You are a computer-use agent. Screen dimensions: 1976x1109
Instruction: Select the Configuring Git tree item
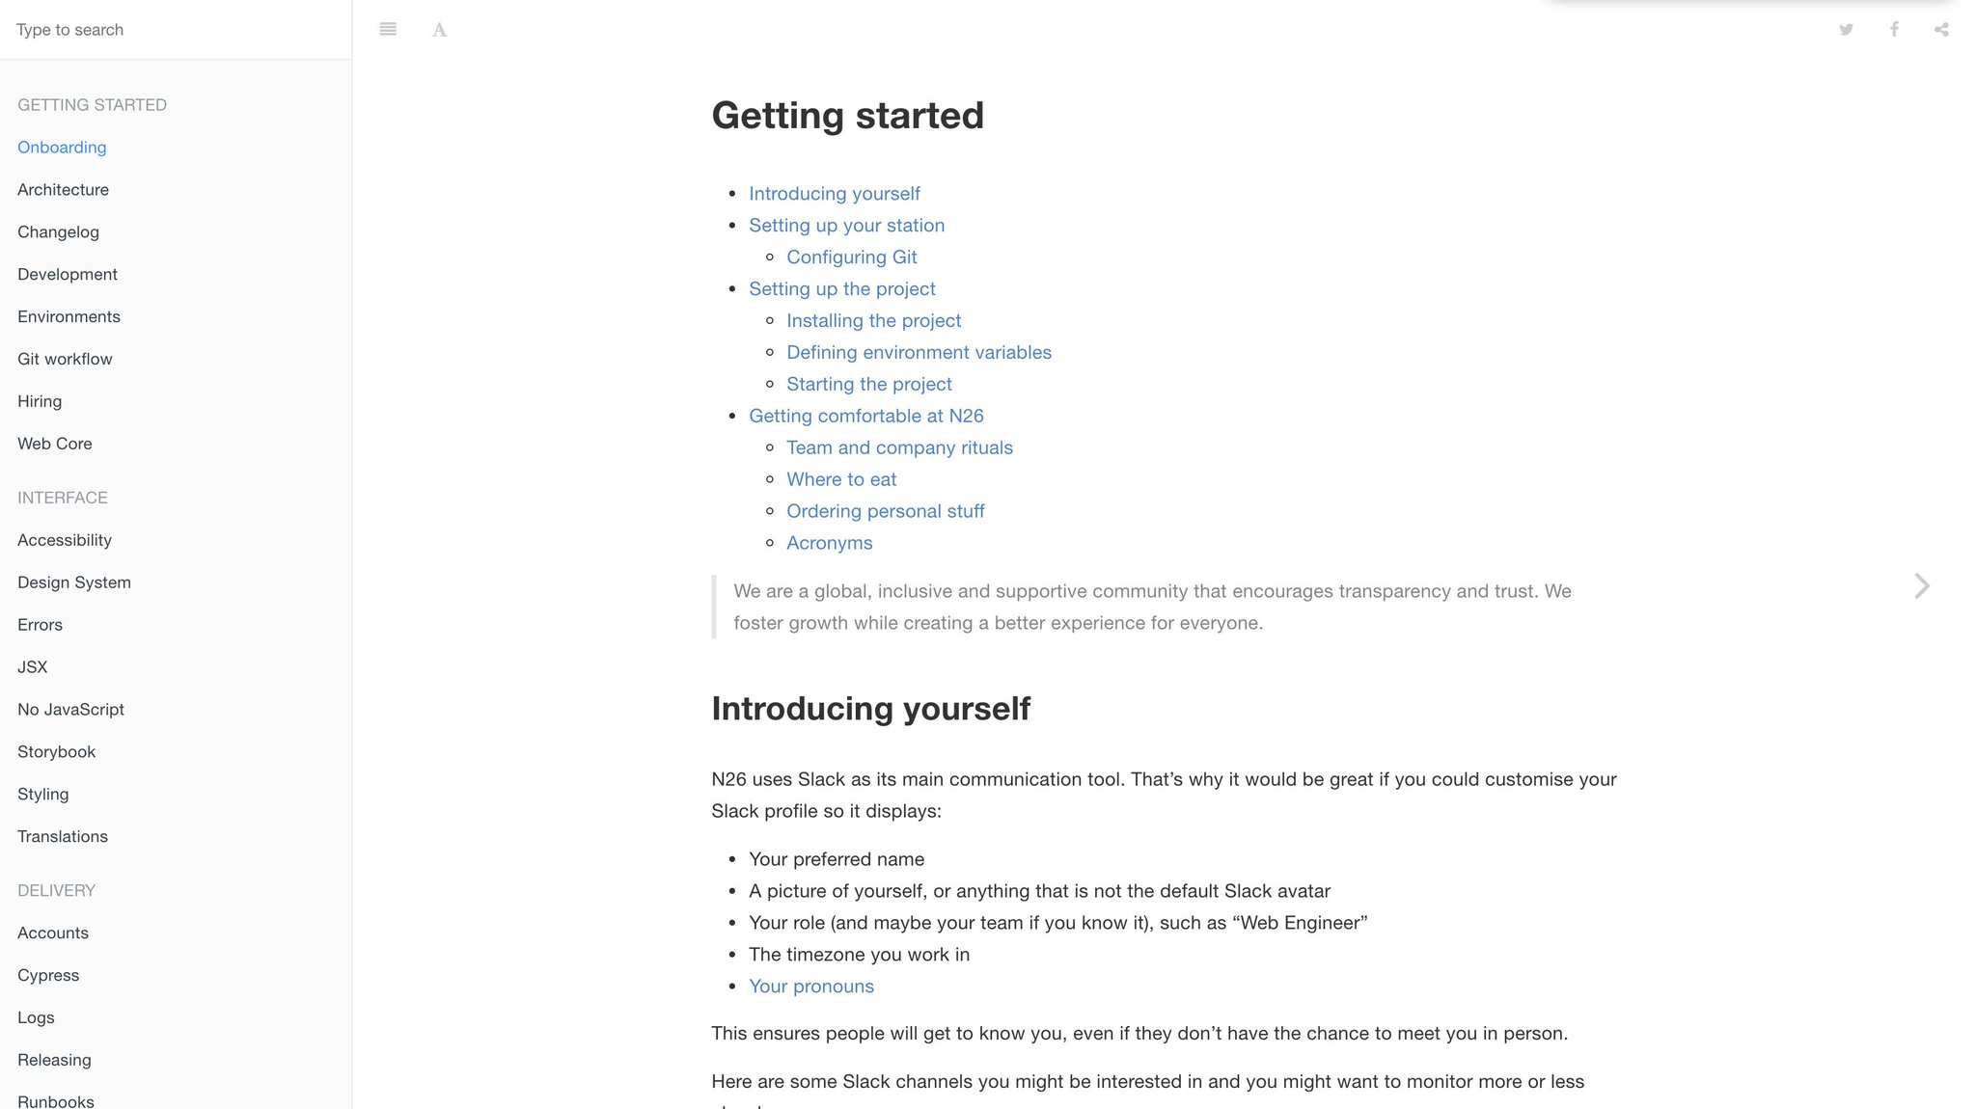pos(851,257)
